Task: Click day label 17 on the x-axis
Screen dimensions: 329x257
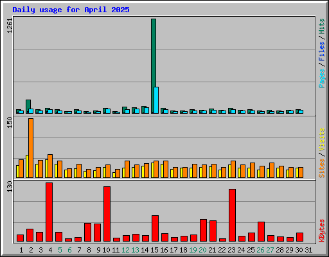Action: click(x=173, y=250)
